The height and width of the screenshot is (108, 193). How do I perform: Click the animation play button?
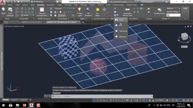[x=134, y=9]
